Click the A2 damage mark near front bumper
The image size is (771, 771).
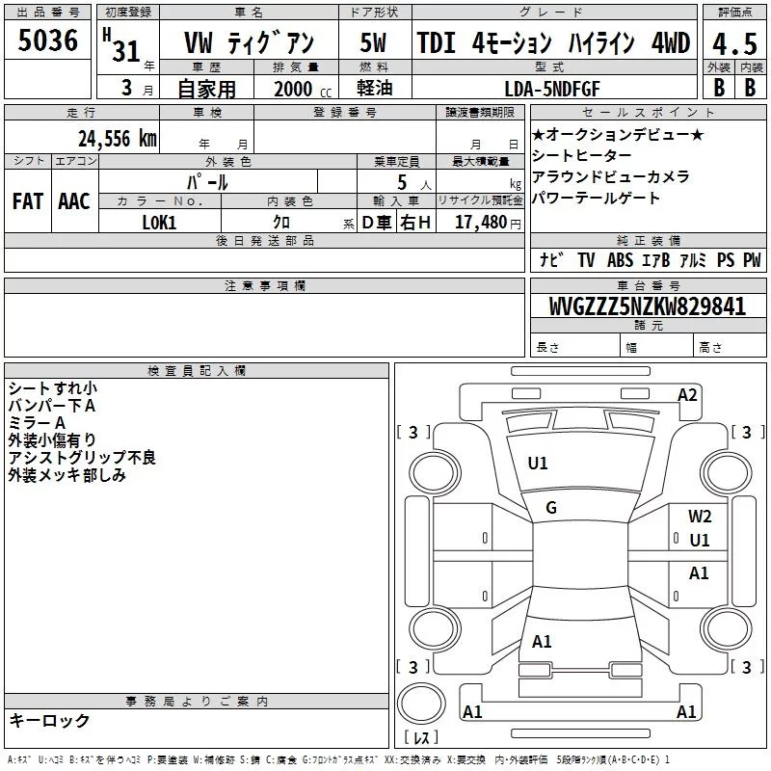coord(687,394)
